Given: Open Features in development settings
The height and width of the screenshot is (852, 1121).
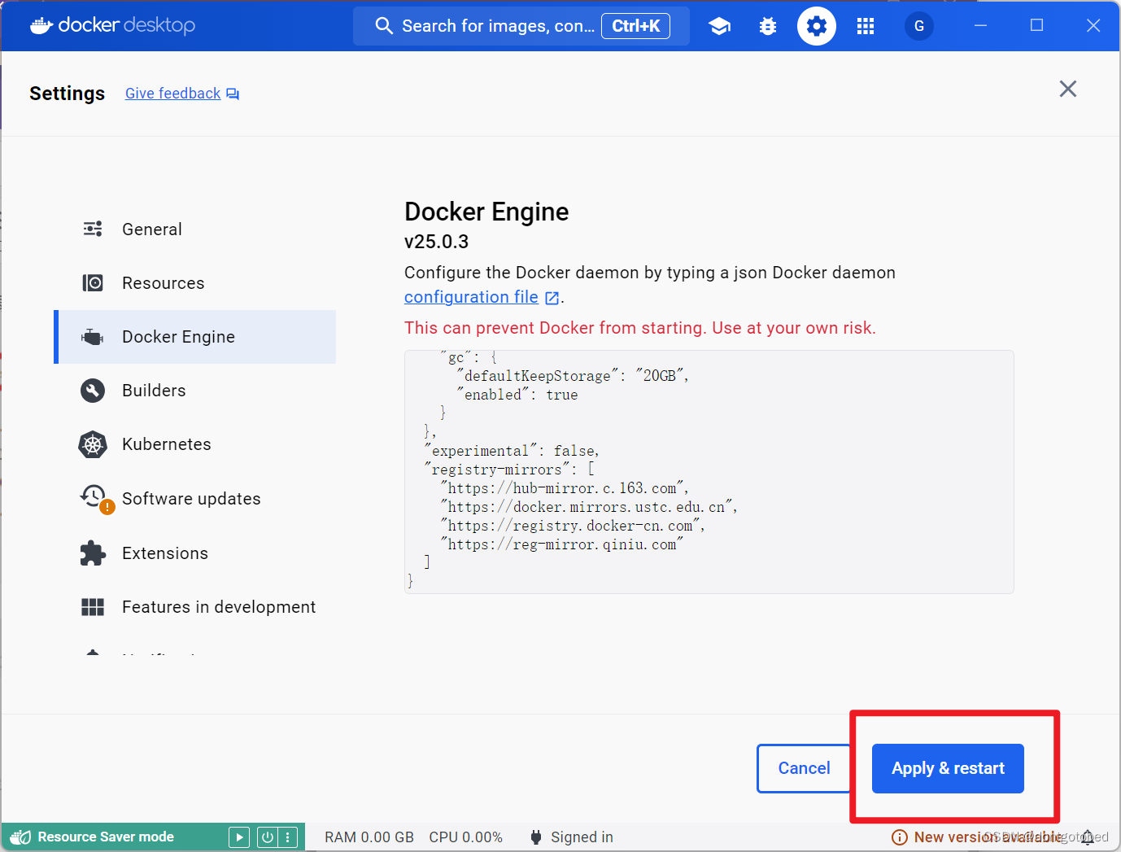Looking at the screenshot, I should tap(218, 607).
